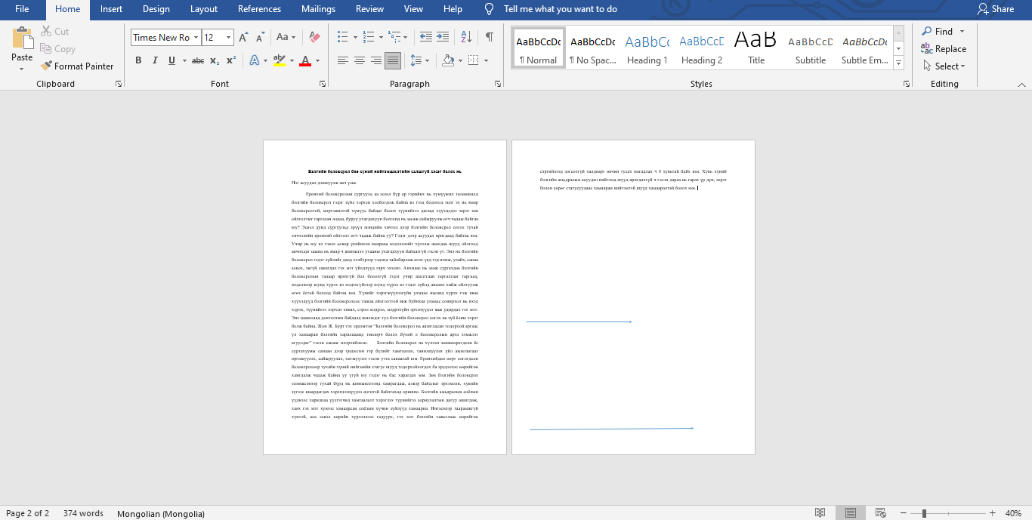Toggle Bold formatting

[x=138, y=60]
